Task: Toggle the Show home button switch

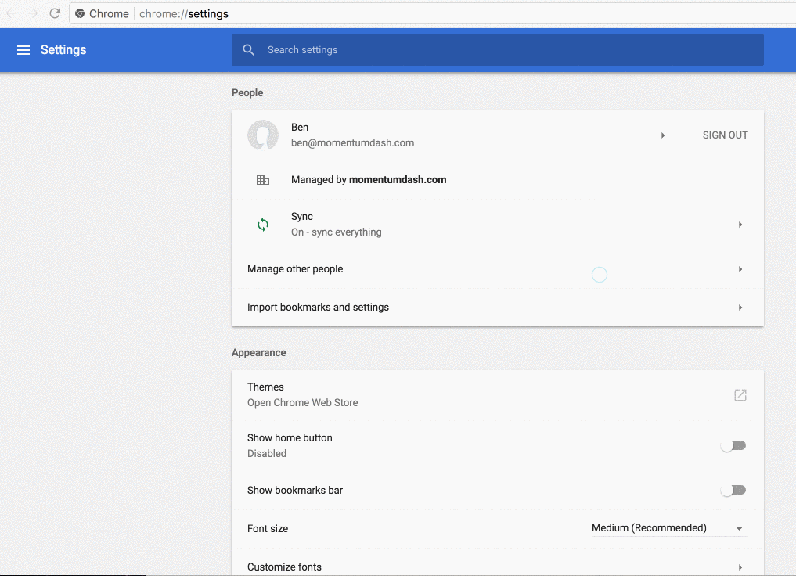Action: pos(733,445)
